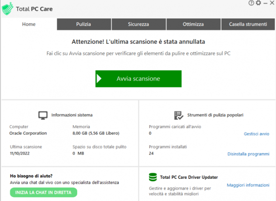This screenshot has width=276, height=201.
Task: Click the 'Total PC Care Driver Updater' title
Action: [x=189, y=177]
